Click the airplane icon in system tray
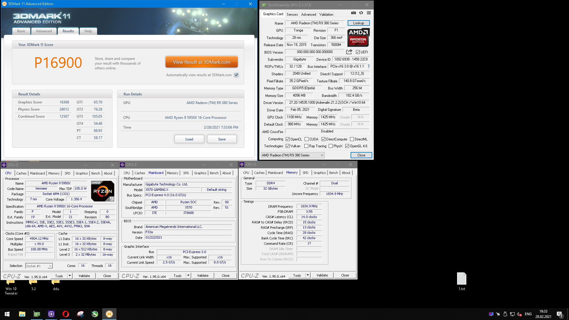This screenshot has height=320, width=569. (x=498, y=314)
